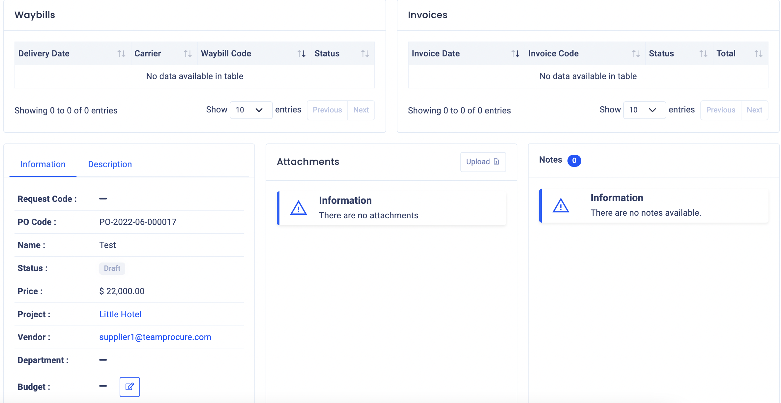Switch to the Information tab
Viewport: 781px width, 403px height.
(x=43, y=164)
